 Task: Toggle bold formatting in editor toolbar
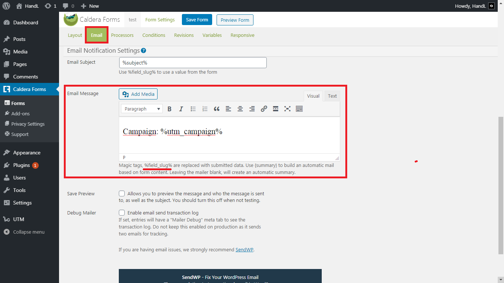tap(169, 109)
